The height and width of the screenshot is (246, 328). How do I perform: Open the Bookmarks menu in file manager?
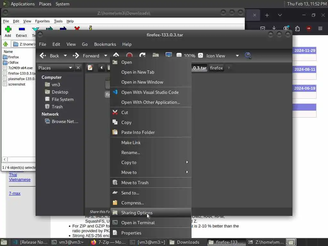click(x=105, y=44)
